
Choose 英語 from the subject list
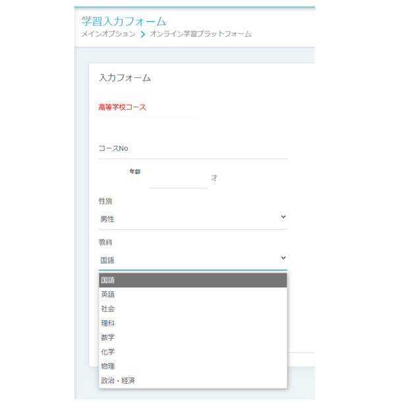point(192,294)
